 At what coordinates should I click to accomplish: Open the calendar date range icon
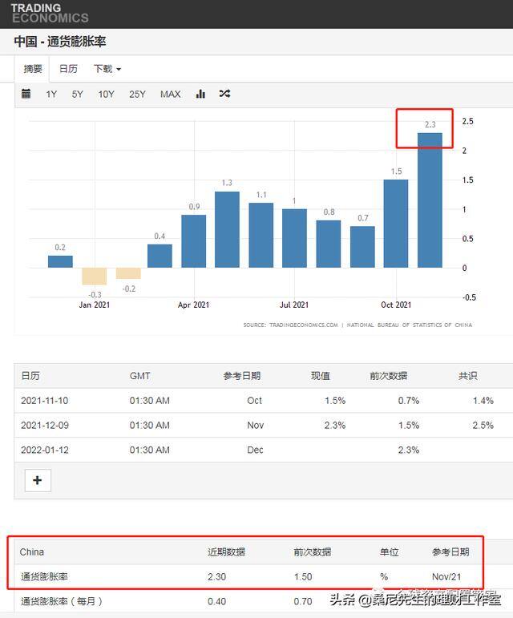pos(26,94)
